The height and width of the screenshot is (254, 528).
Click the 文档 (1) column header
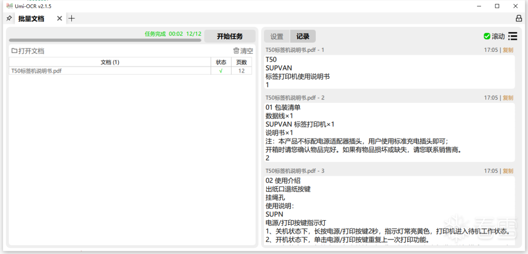pos(110,62)
